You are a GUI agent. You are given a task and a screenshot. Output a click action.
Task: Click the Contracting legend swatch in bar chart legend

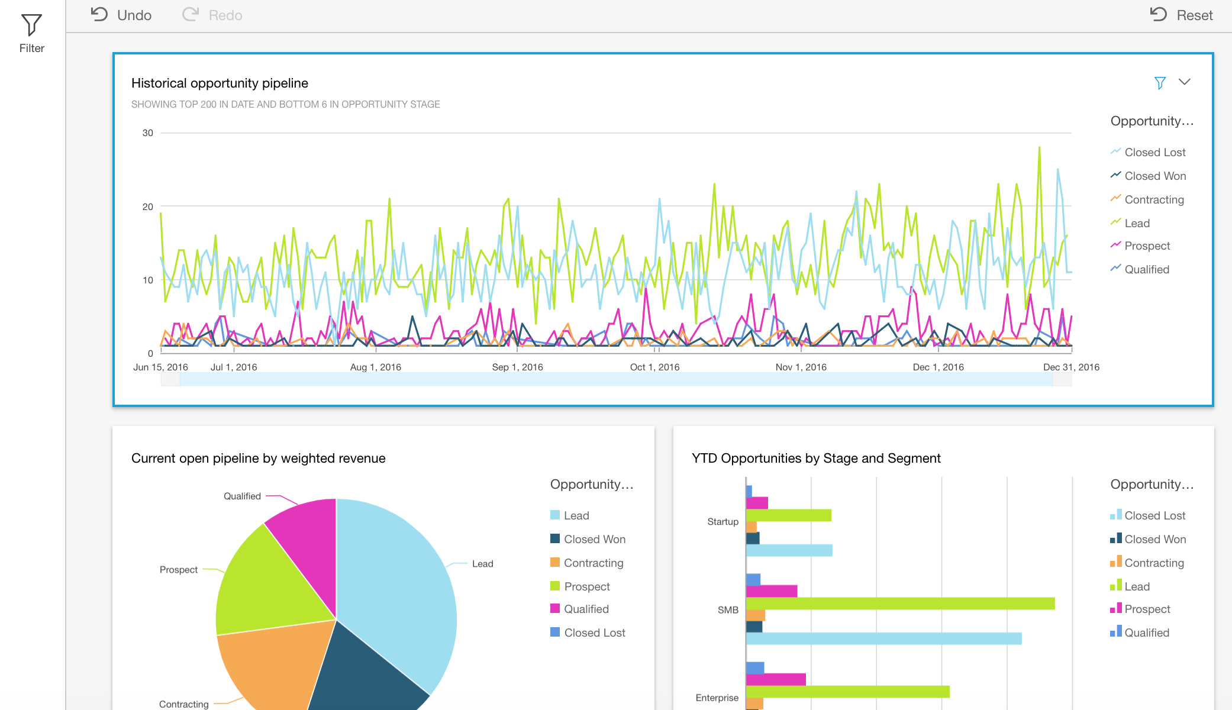tap(1115, 563)
